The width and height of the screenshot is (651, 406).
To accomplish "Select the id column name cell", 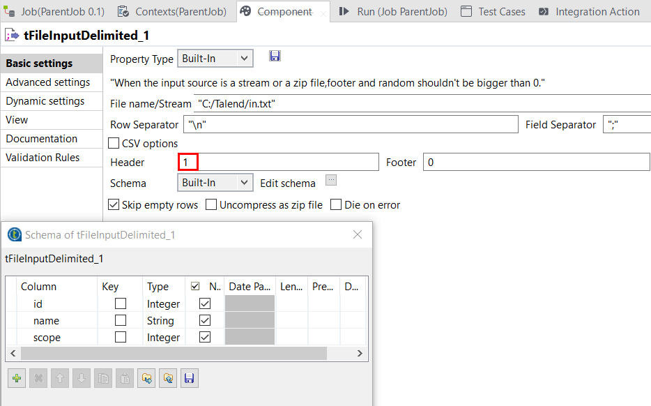I will click(57, 303).
